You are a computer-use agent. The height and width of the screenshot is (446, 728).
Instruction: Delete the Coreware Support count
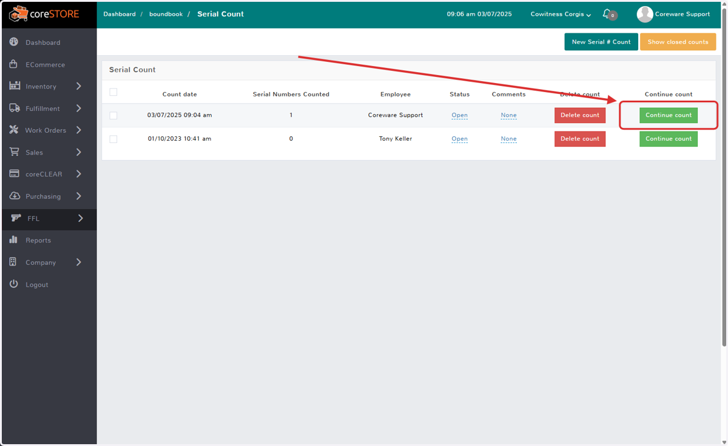tap(579, 115)
